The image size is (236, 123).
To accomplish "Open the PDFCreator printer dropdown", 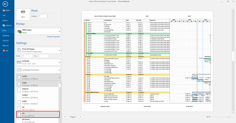I will [38, 31].
